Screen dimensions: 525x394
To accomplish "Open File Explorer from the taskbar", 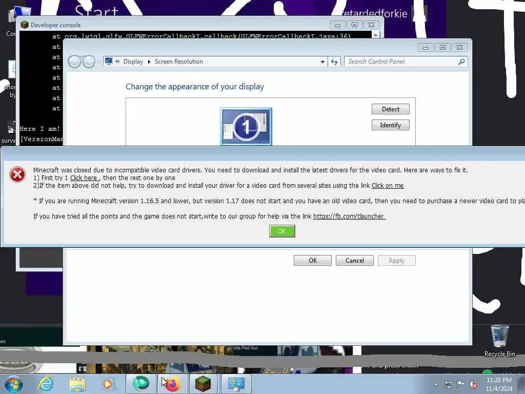I will [x=78, y=384].
